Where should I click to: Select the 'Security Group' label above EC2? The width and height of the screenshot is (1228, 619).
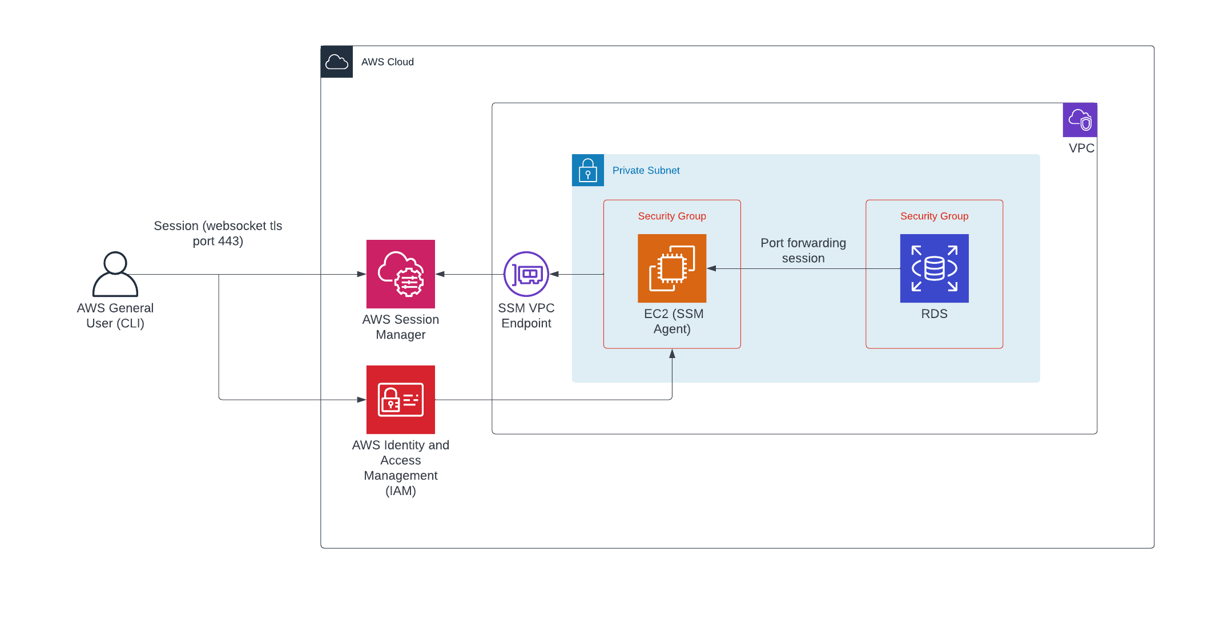[672, 216]
